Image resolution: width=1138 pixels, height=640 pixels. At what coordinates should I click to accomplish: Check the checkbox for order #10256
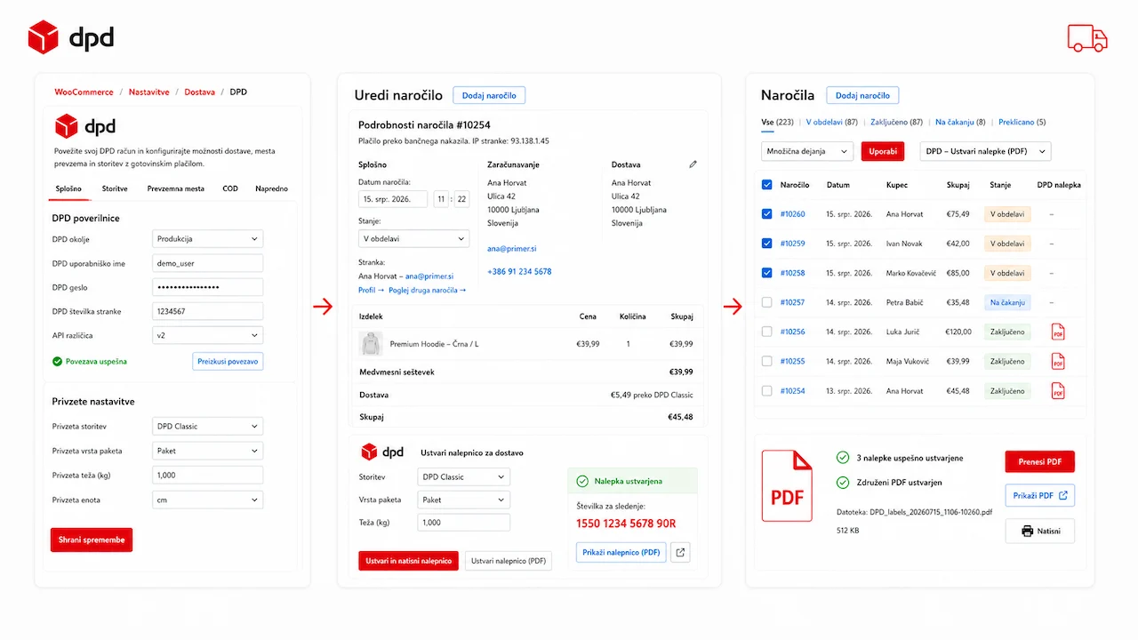point(767,332)
